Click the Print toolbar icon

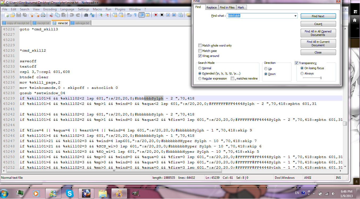tap(43, 15)
